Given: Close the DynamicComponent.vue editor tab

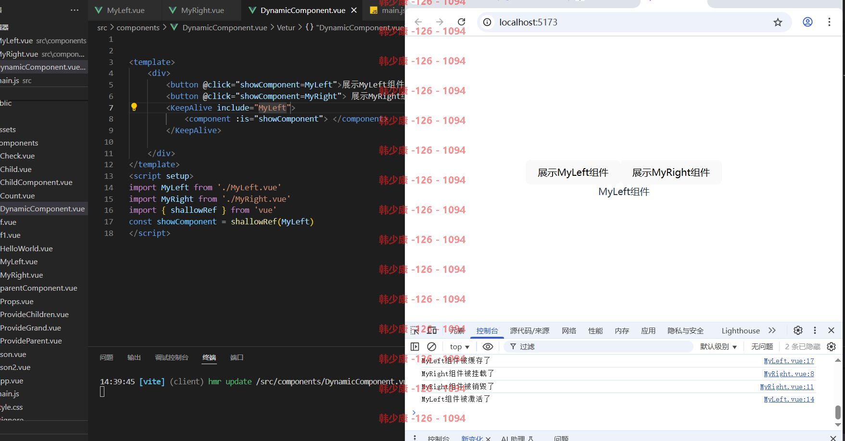Looking at the screenshot, I should coord(354,10).
